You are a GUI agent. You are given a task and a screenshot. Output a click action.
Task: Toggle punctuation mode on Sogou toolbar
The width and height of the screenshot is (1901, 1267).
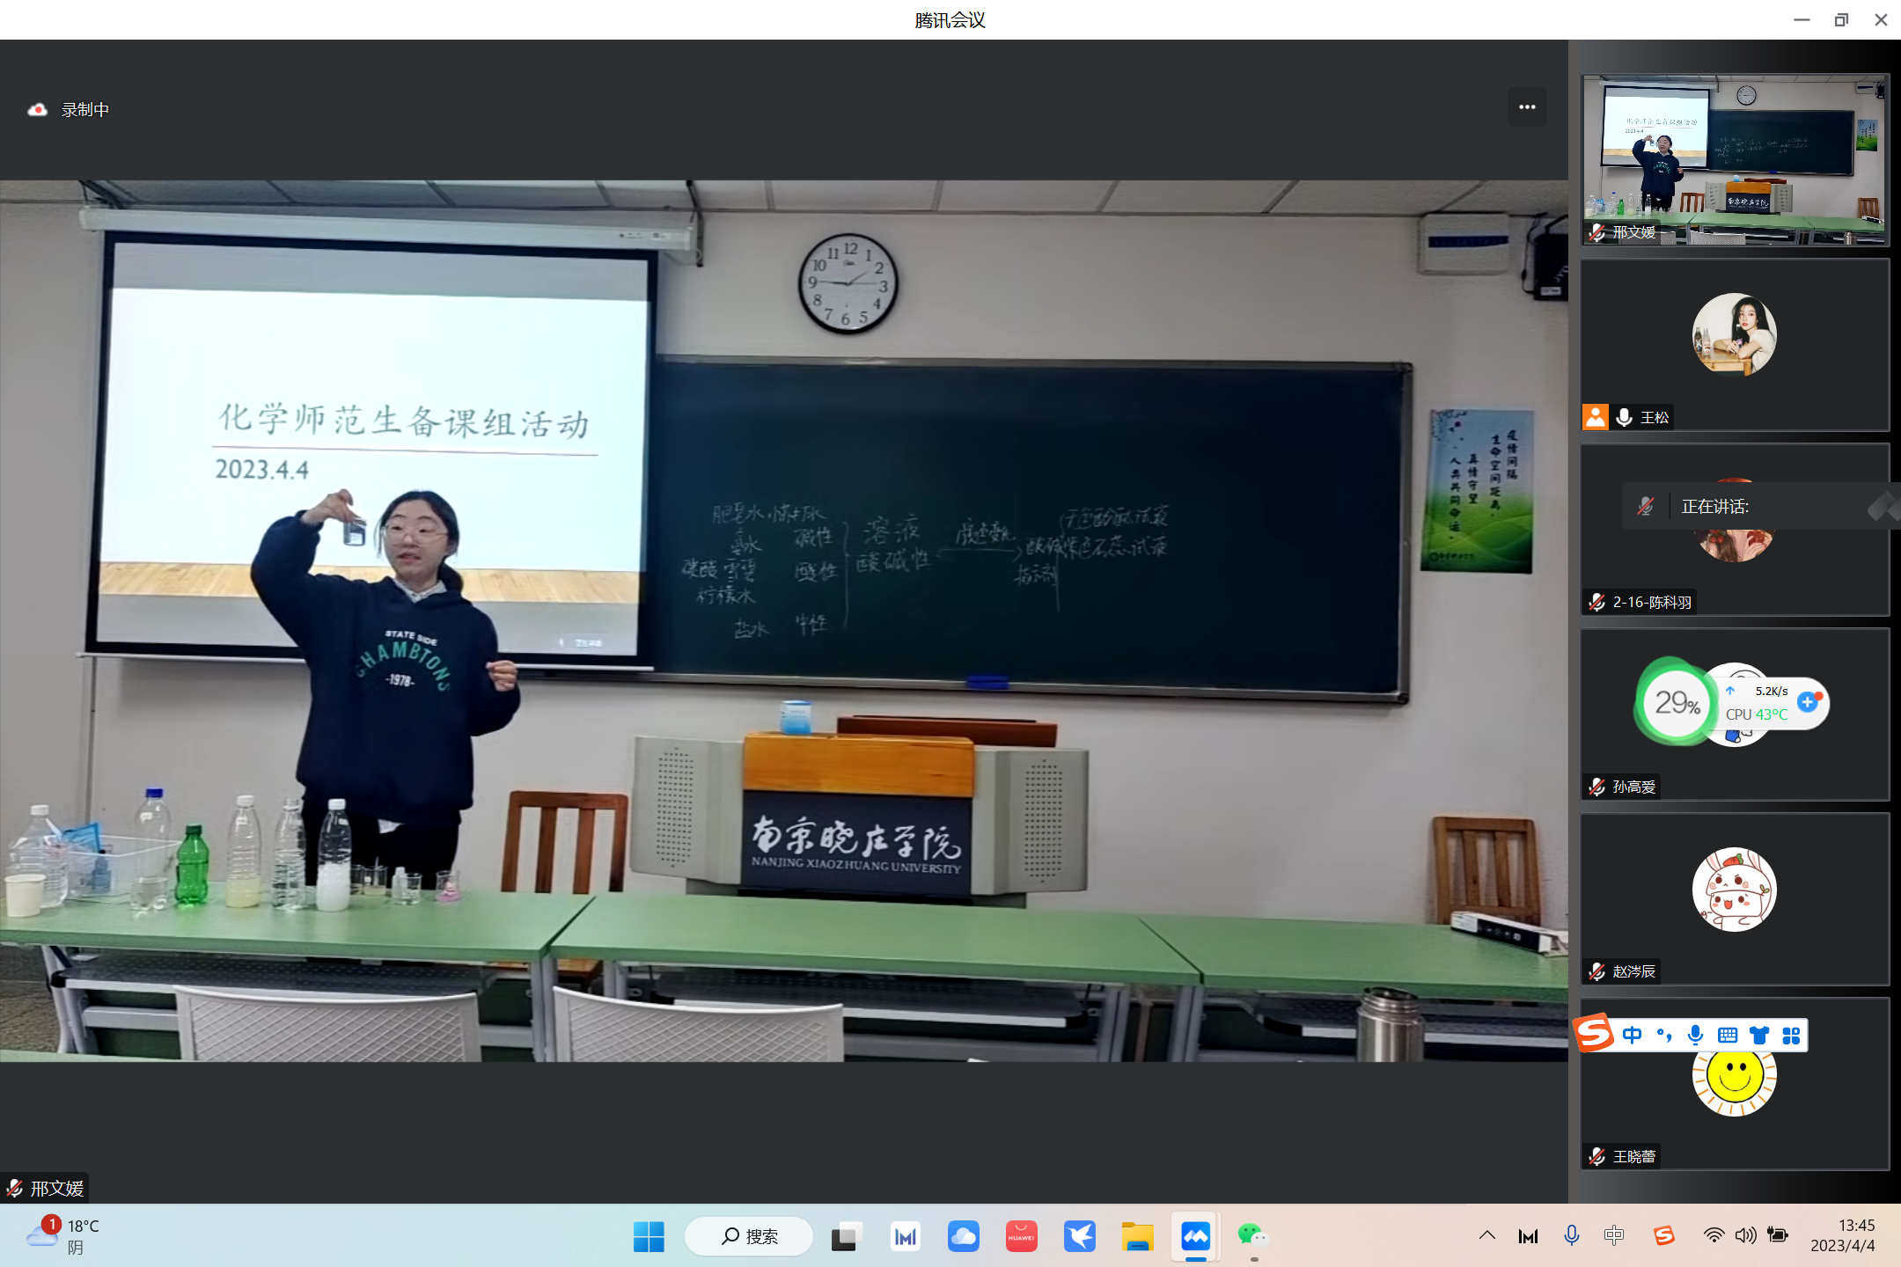point(1663,1036)
